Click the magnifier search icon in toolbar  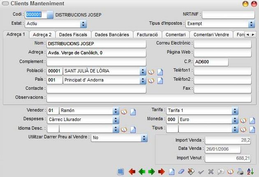click(221, 172)
